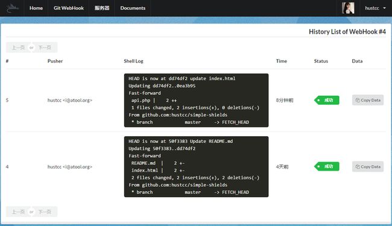Click the bottom 下一页 next-page button
The image size is (392, 226).
coord(45,212)
